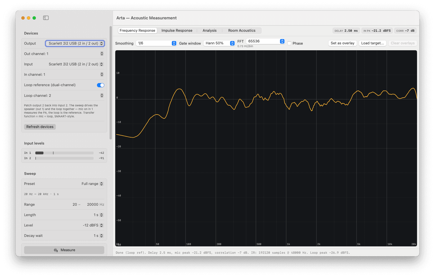The image size is (435, 277).
Task: Change the sweep Length value
Action: [x=98, y=215]
